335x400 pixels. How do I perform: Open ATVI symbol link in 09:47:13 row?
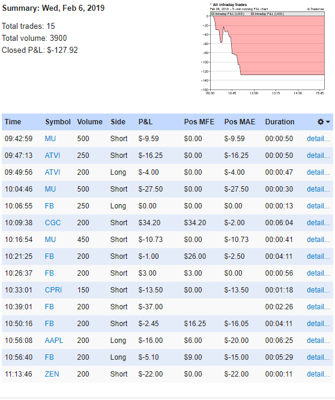point(52,156)
